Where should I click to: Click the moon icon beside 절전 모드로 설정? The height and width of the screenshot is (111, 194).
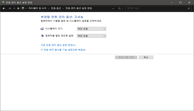(x=42, y=36)
